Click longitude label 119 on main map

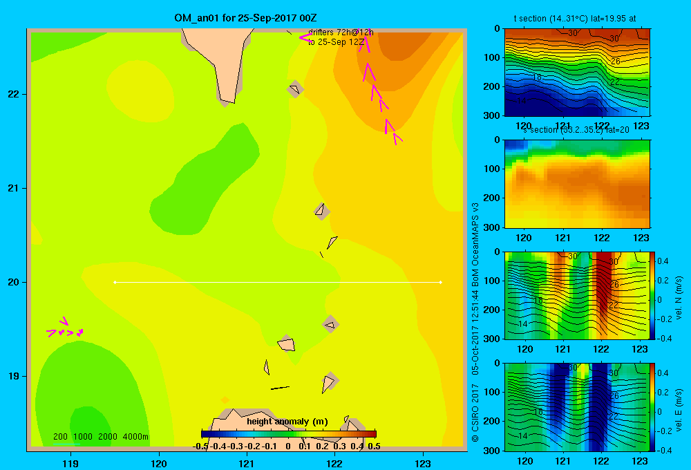tap(70, 463)
